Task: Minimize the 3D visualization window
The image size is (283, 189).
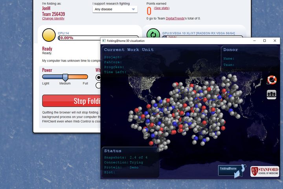Action: (x=254, y=41)
